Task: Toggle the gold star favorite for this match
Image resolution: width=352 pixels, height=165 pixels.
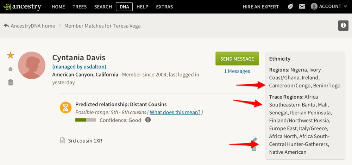Action: pyautogui.click(x=11, y=55)
